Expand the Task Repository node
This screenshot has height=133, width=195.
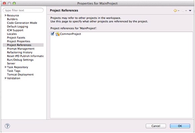point(6,67)
